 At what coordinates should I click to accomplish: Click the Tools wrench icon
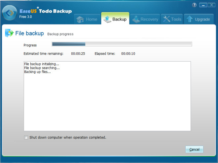click(x=166, y=19)
